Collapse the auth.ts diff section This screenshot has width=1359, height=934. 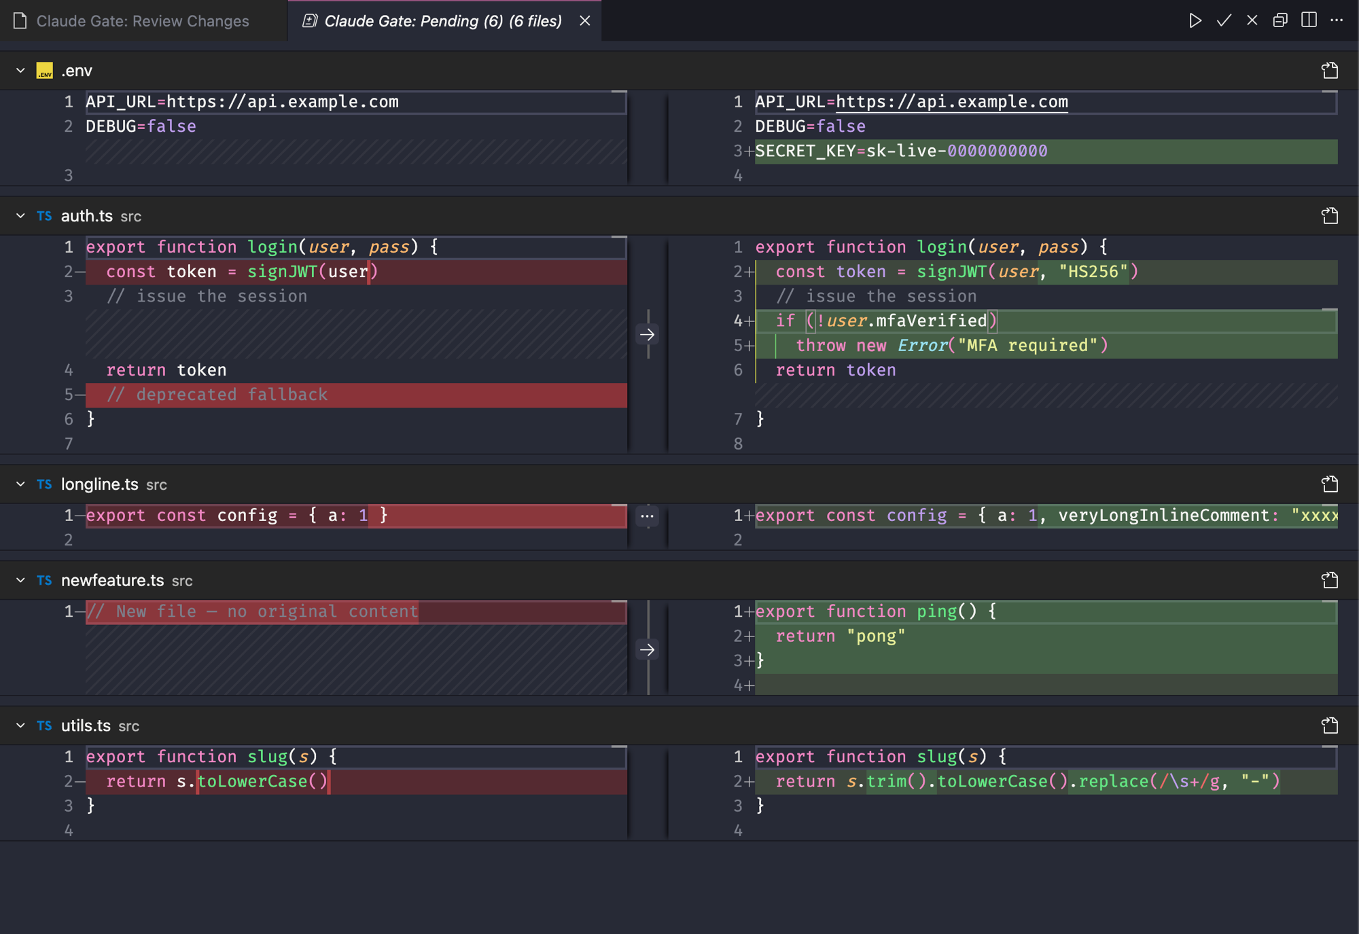[x=20, y=216]
